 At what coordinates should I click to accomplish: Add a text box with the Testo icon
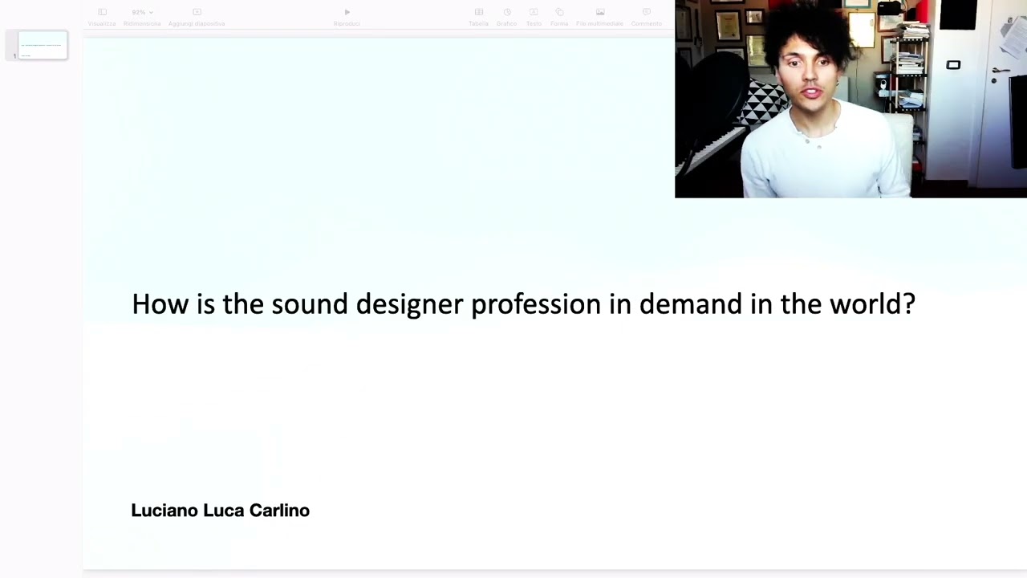coord(534,17)
